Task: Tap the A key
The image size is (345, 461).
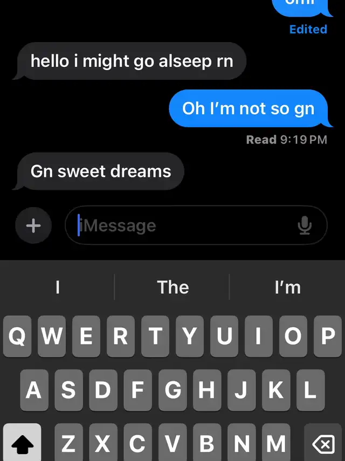Action: pyautogui.click(x=34, y=390)
